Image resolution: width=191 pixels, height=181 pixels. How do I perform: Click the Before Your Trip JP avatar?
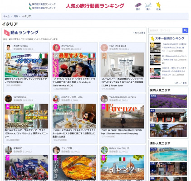(x=104, y=150)
